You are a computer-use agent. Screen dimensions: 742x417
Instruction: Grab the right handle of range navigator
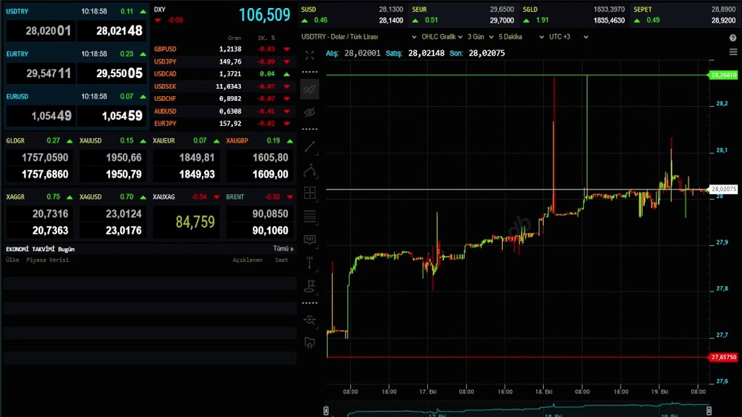[x=709, y=411]
